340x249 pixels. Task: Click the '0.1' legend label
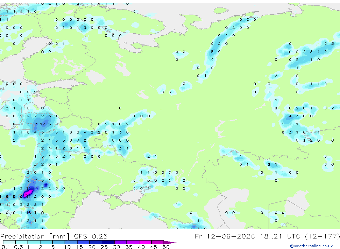click(x=6, y=247)
